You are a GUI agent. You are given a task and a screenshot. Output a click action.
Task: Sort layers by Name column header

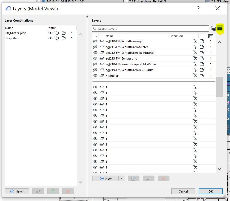pos(109,36)
